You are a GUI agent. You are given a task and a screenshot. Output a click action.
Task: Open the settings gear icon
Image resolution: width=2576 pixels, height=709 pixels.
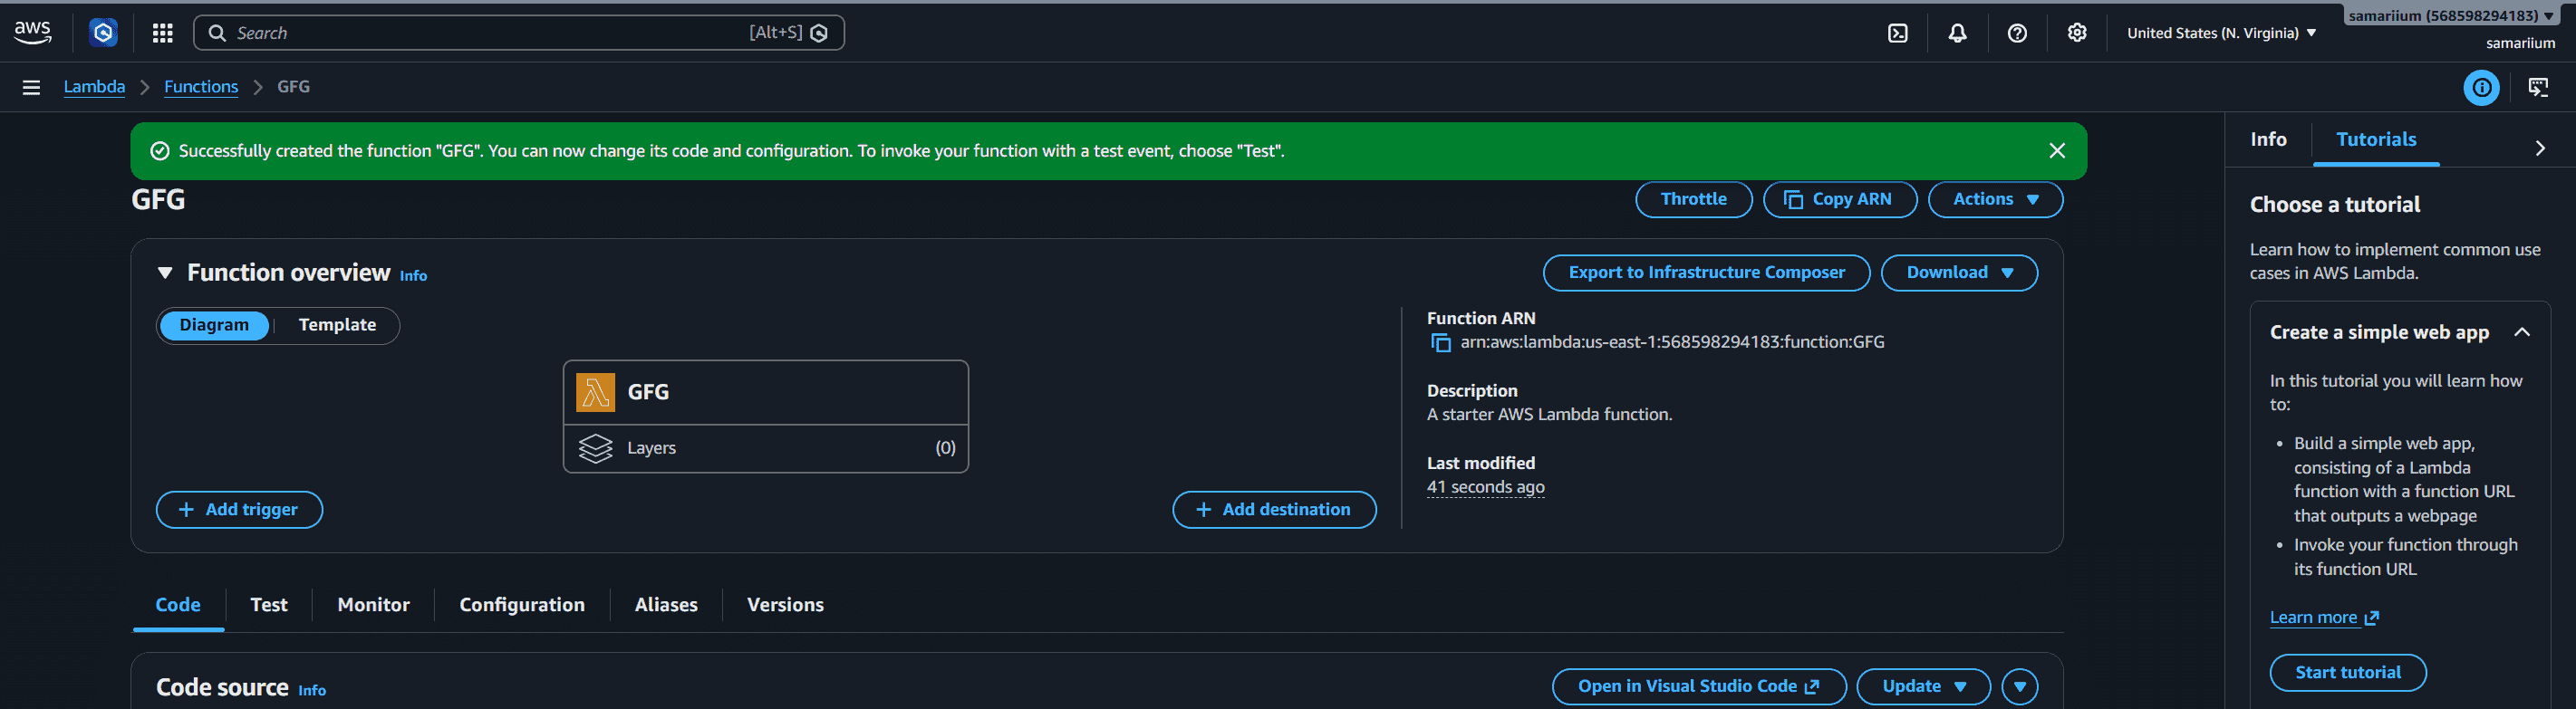pyautogui.click(x=2077, y=33)
